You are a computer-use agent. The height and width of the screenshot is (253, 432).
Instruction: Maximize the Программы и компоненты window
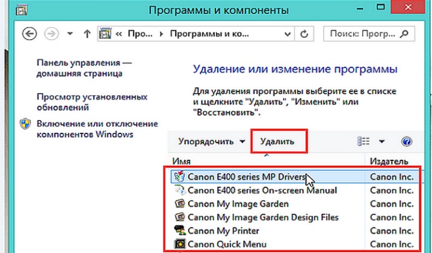coord(381,7)
